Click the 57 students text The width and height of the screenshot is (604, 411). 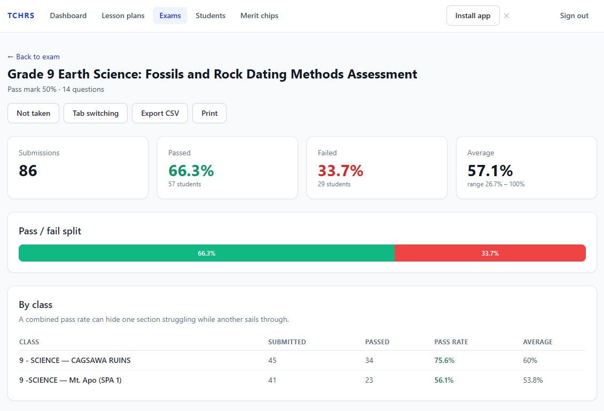coord(185,184)
